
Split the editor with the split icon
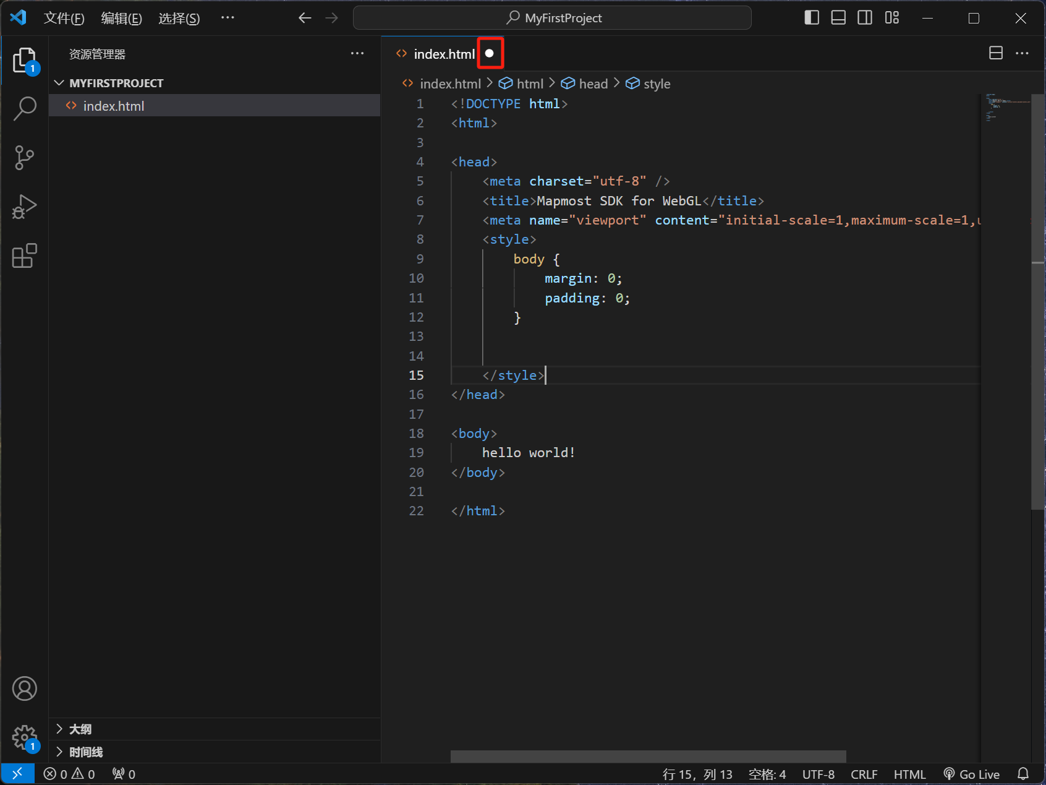pos(996,53)
